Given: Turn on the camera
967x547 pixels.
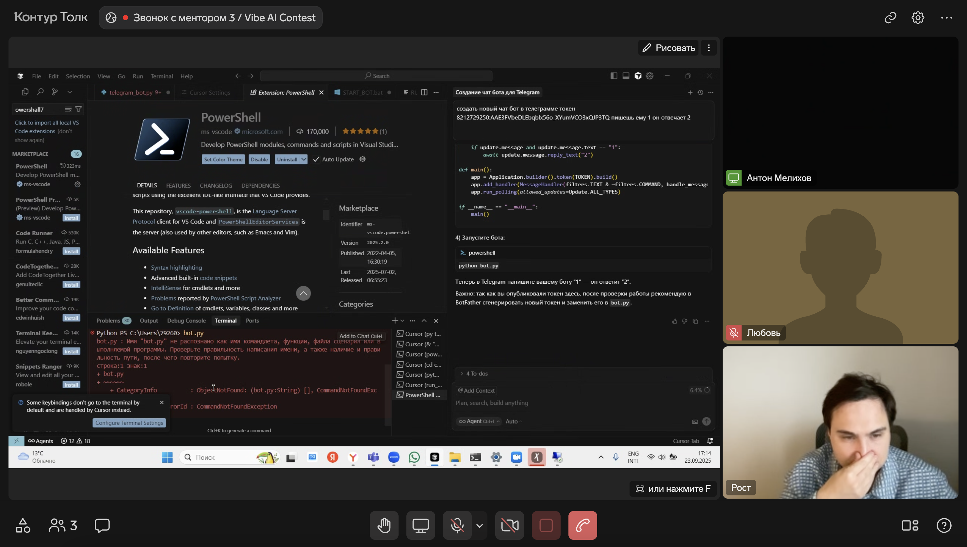Looking at the screenshot, I should pos(509,525).
